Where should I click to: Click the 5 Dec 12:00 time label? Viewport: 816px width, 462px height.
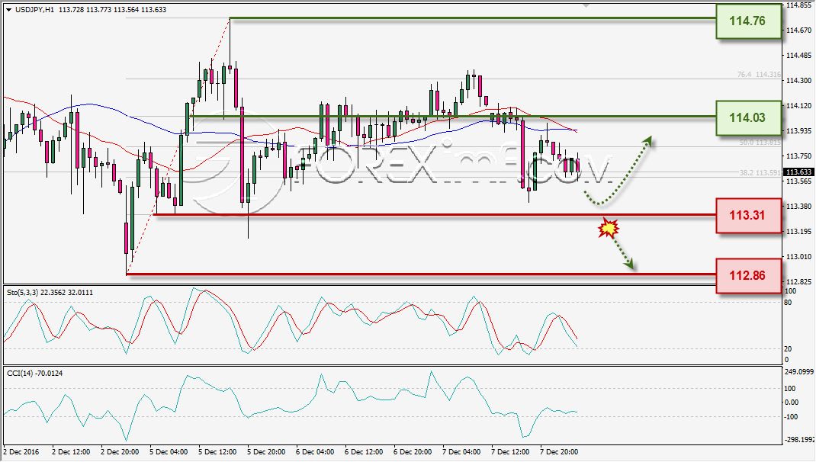[x=217, y=451]
